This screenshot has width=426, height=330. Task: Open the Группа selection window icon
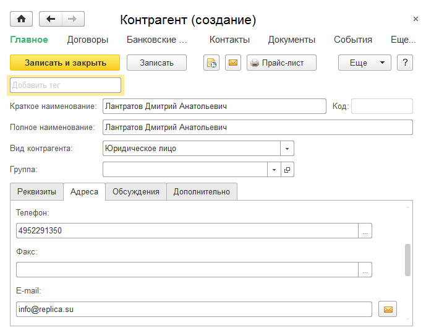pos(288,169)
